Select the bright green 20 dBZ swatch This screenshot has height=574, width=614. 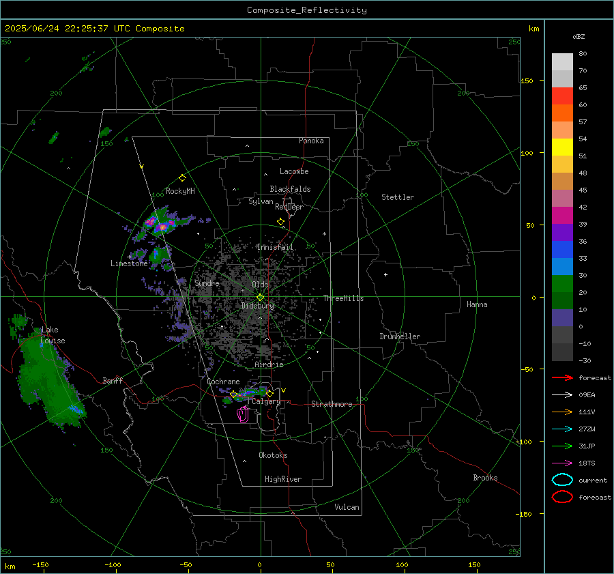click(x=562, y=284)
